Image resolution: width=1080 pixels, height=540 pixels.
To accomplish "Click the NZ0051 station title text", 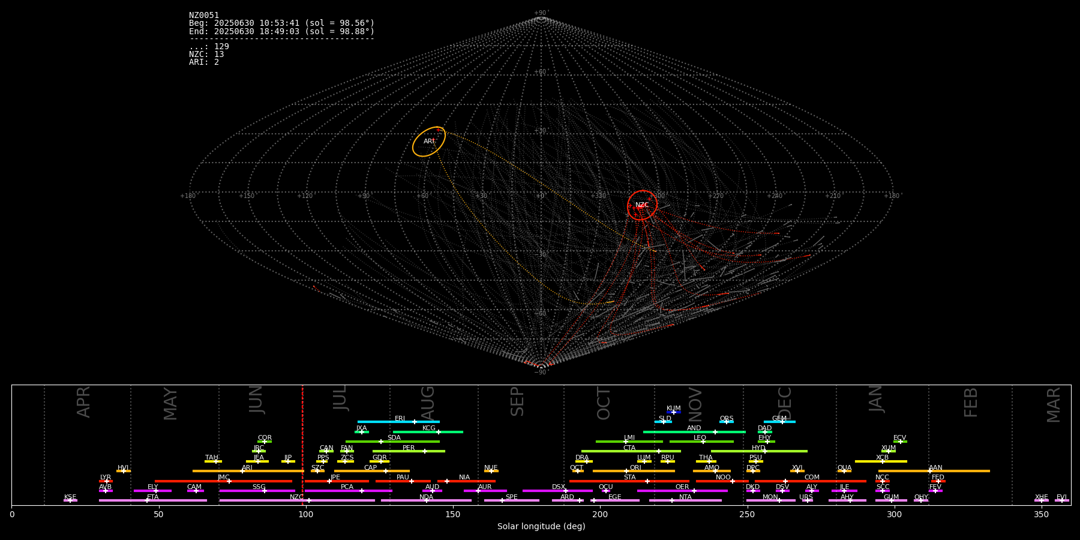I will 204,16.
